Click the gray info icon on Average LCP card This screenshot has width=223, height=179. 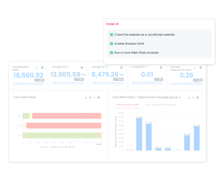pyautogui.click(x=82, y=68)
